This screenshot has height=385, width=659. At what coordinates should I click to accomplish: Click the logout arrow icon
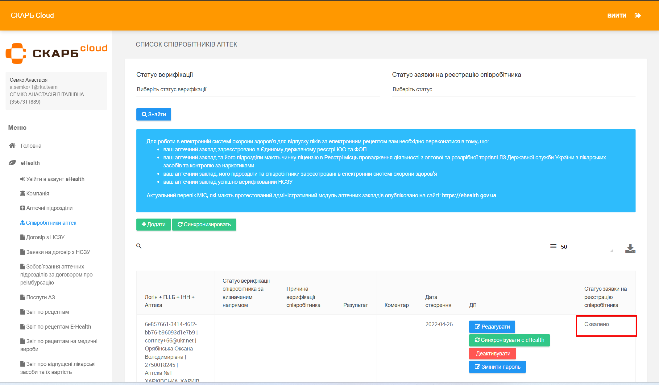638,15
